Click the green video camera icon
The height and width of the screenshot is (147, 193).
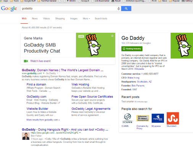26,61
